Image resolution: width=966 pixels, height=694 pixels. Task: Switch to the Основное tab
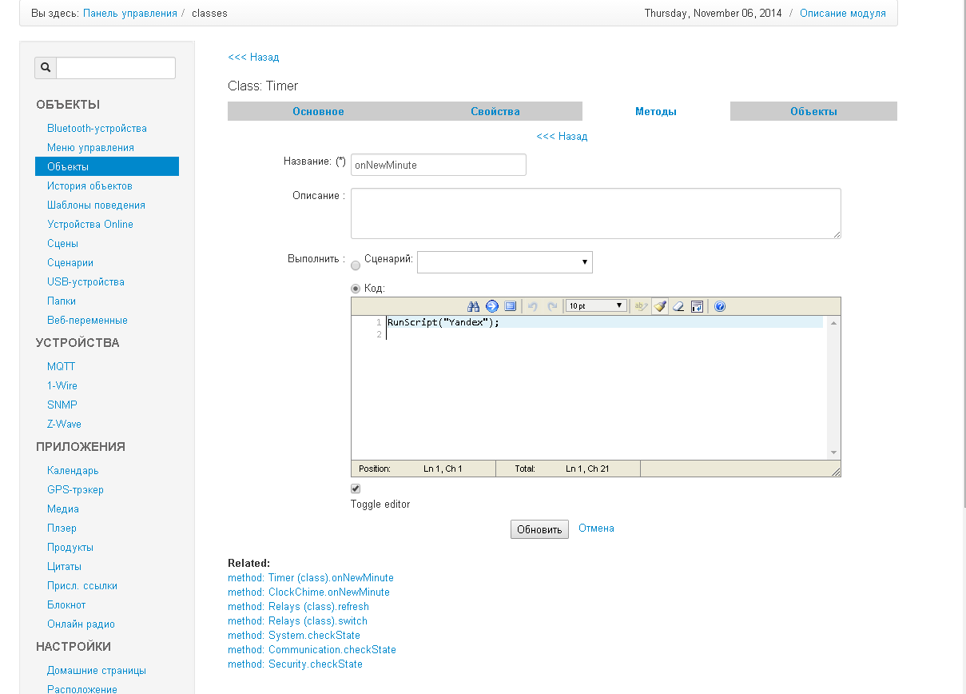click(318, 112)
